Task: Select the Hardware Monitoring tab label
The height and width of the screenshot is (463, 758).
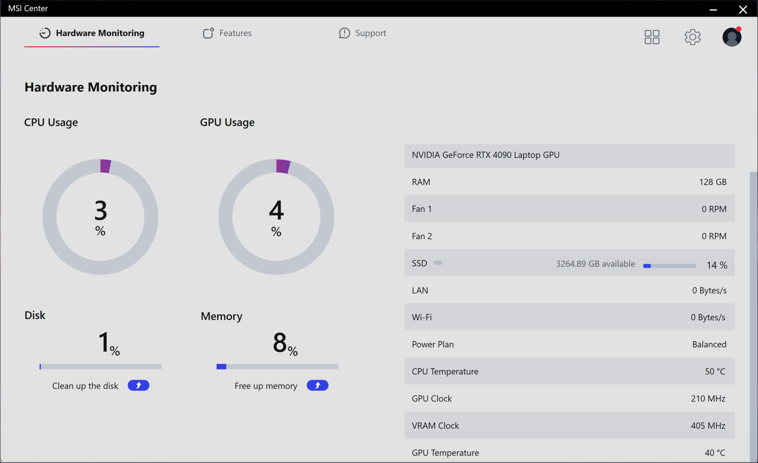Action: pyautogui.click(x=100, y=33)
